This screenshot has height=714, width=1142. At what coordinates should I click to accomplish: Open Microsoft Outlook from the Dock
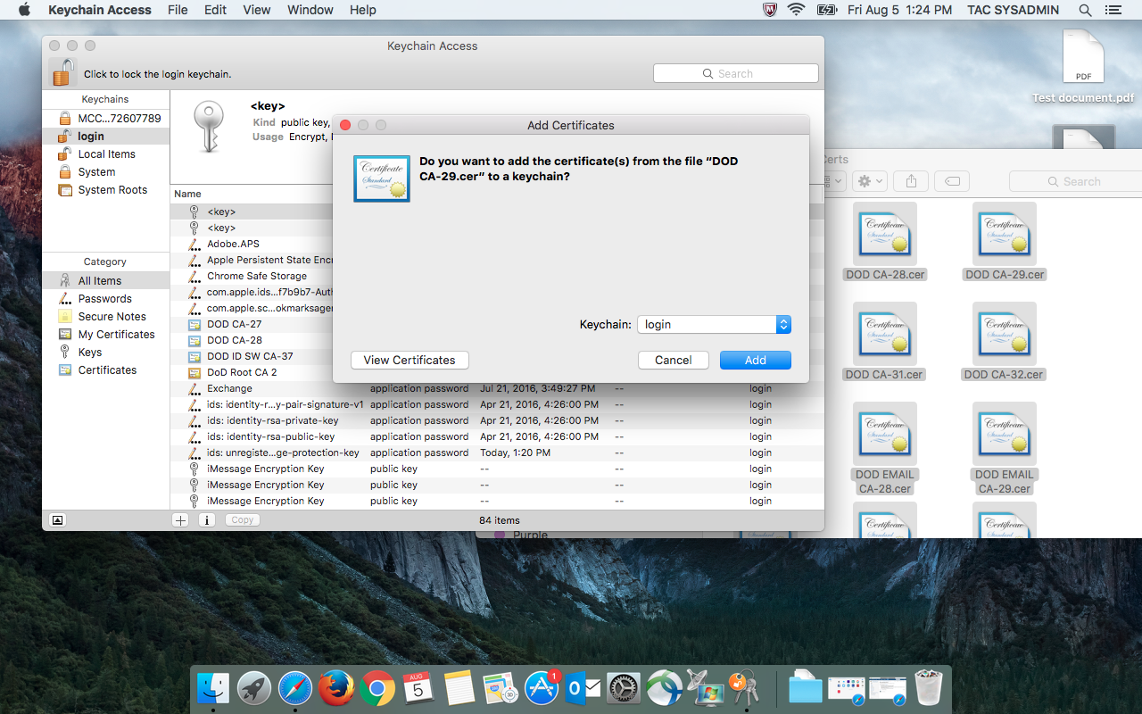point(583,688)
